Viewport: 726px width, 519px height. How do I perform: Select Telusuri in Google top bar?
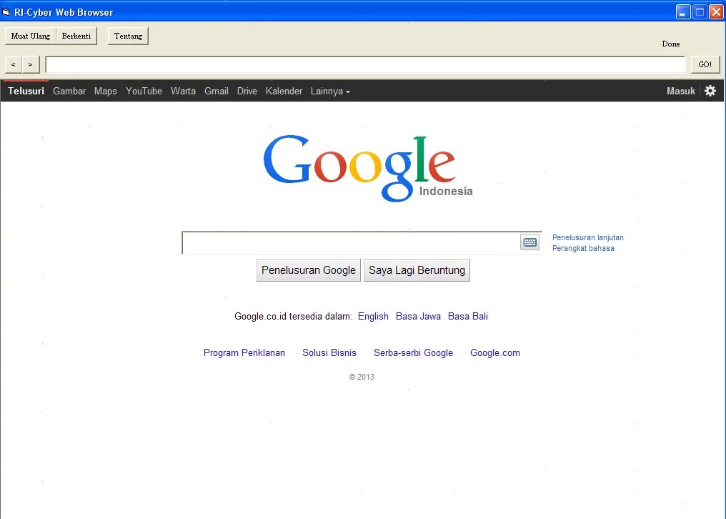point(26,91)
